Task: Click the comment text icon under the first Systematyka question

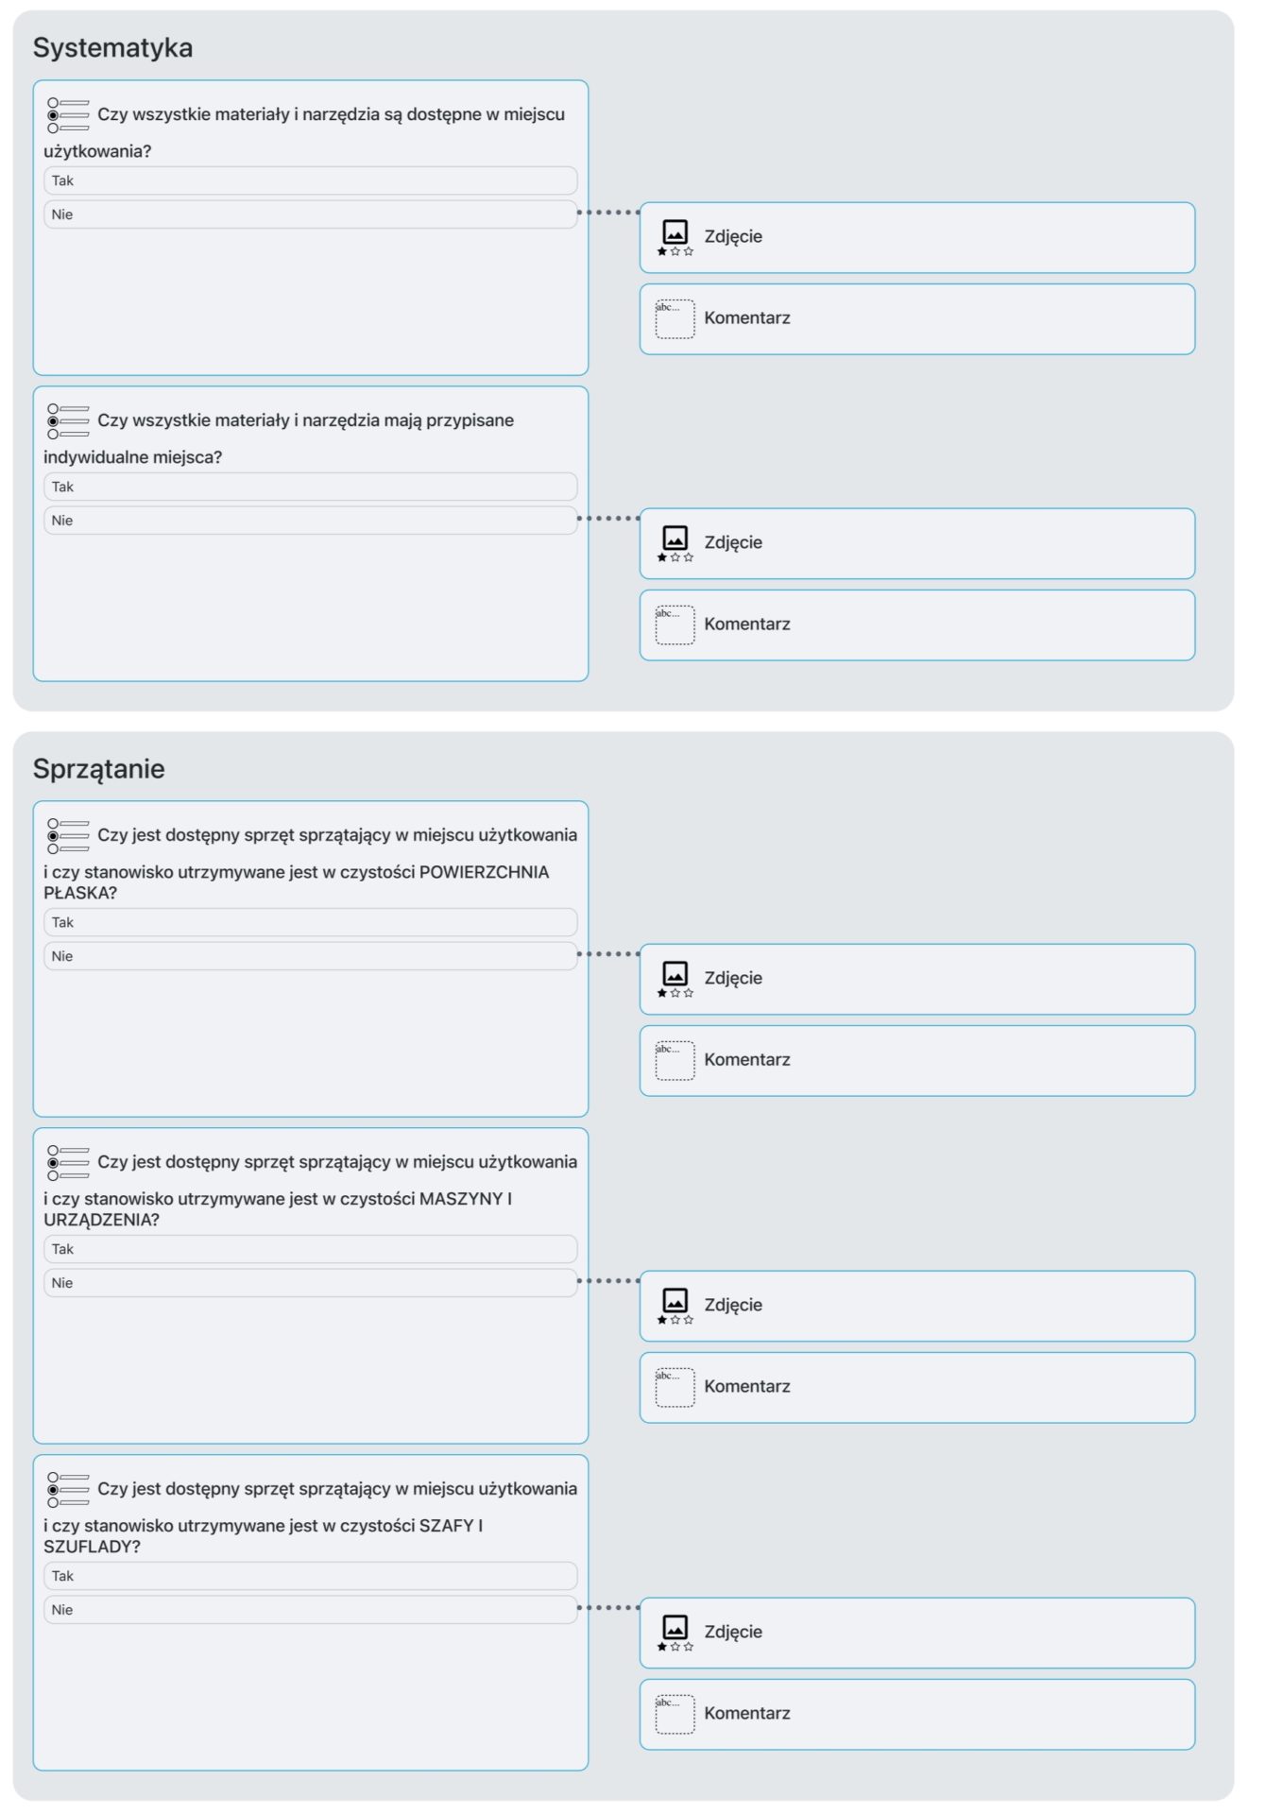Action: click(x=675, y=318)
